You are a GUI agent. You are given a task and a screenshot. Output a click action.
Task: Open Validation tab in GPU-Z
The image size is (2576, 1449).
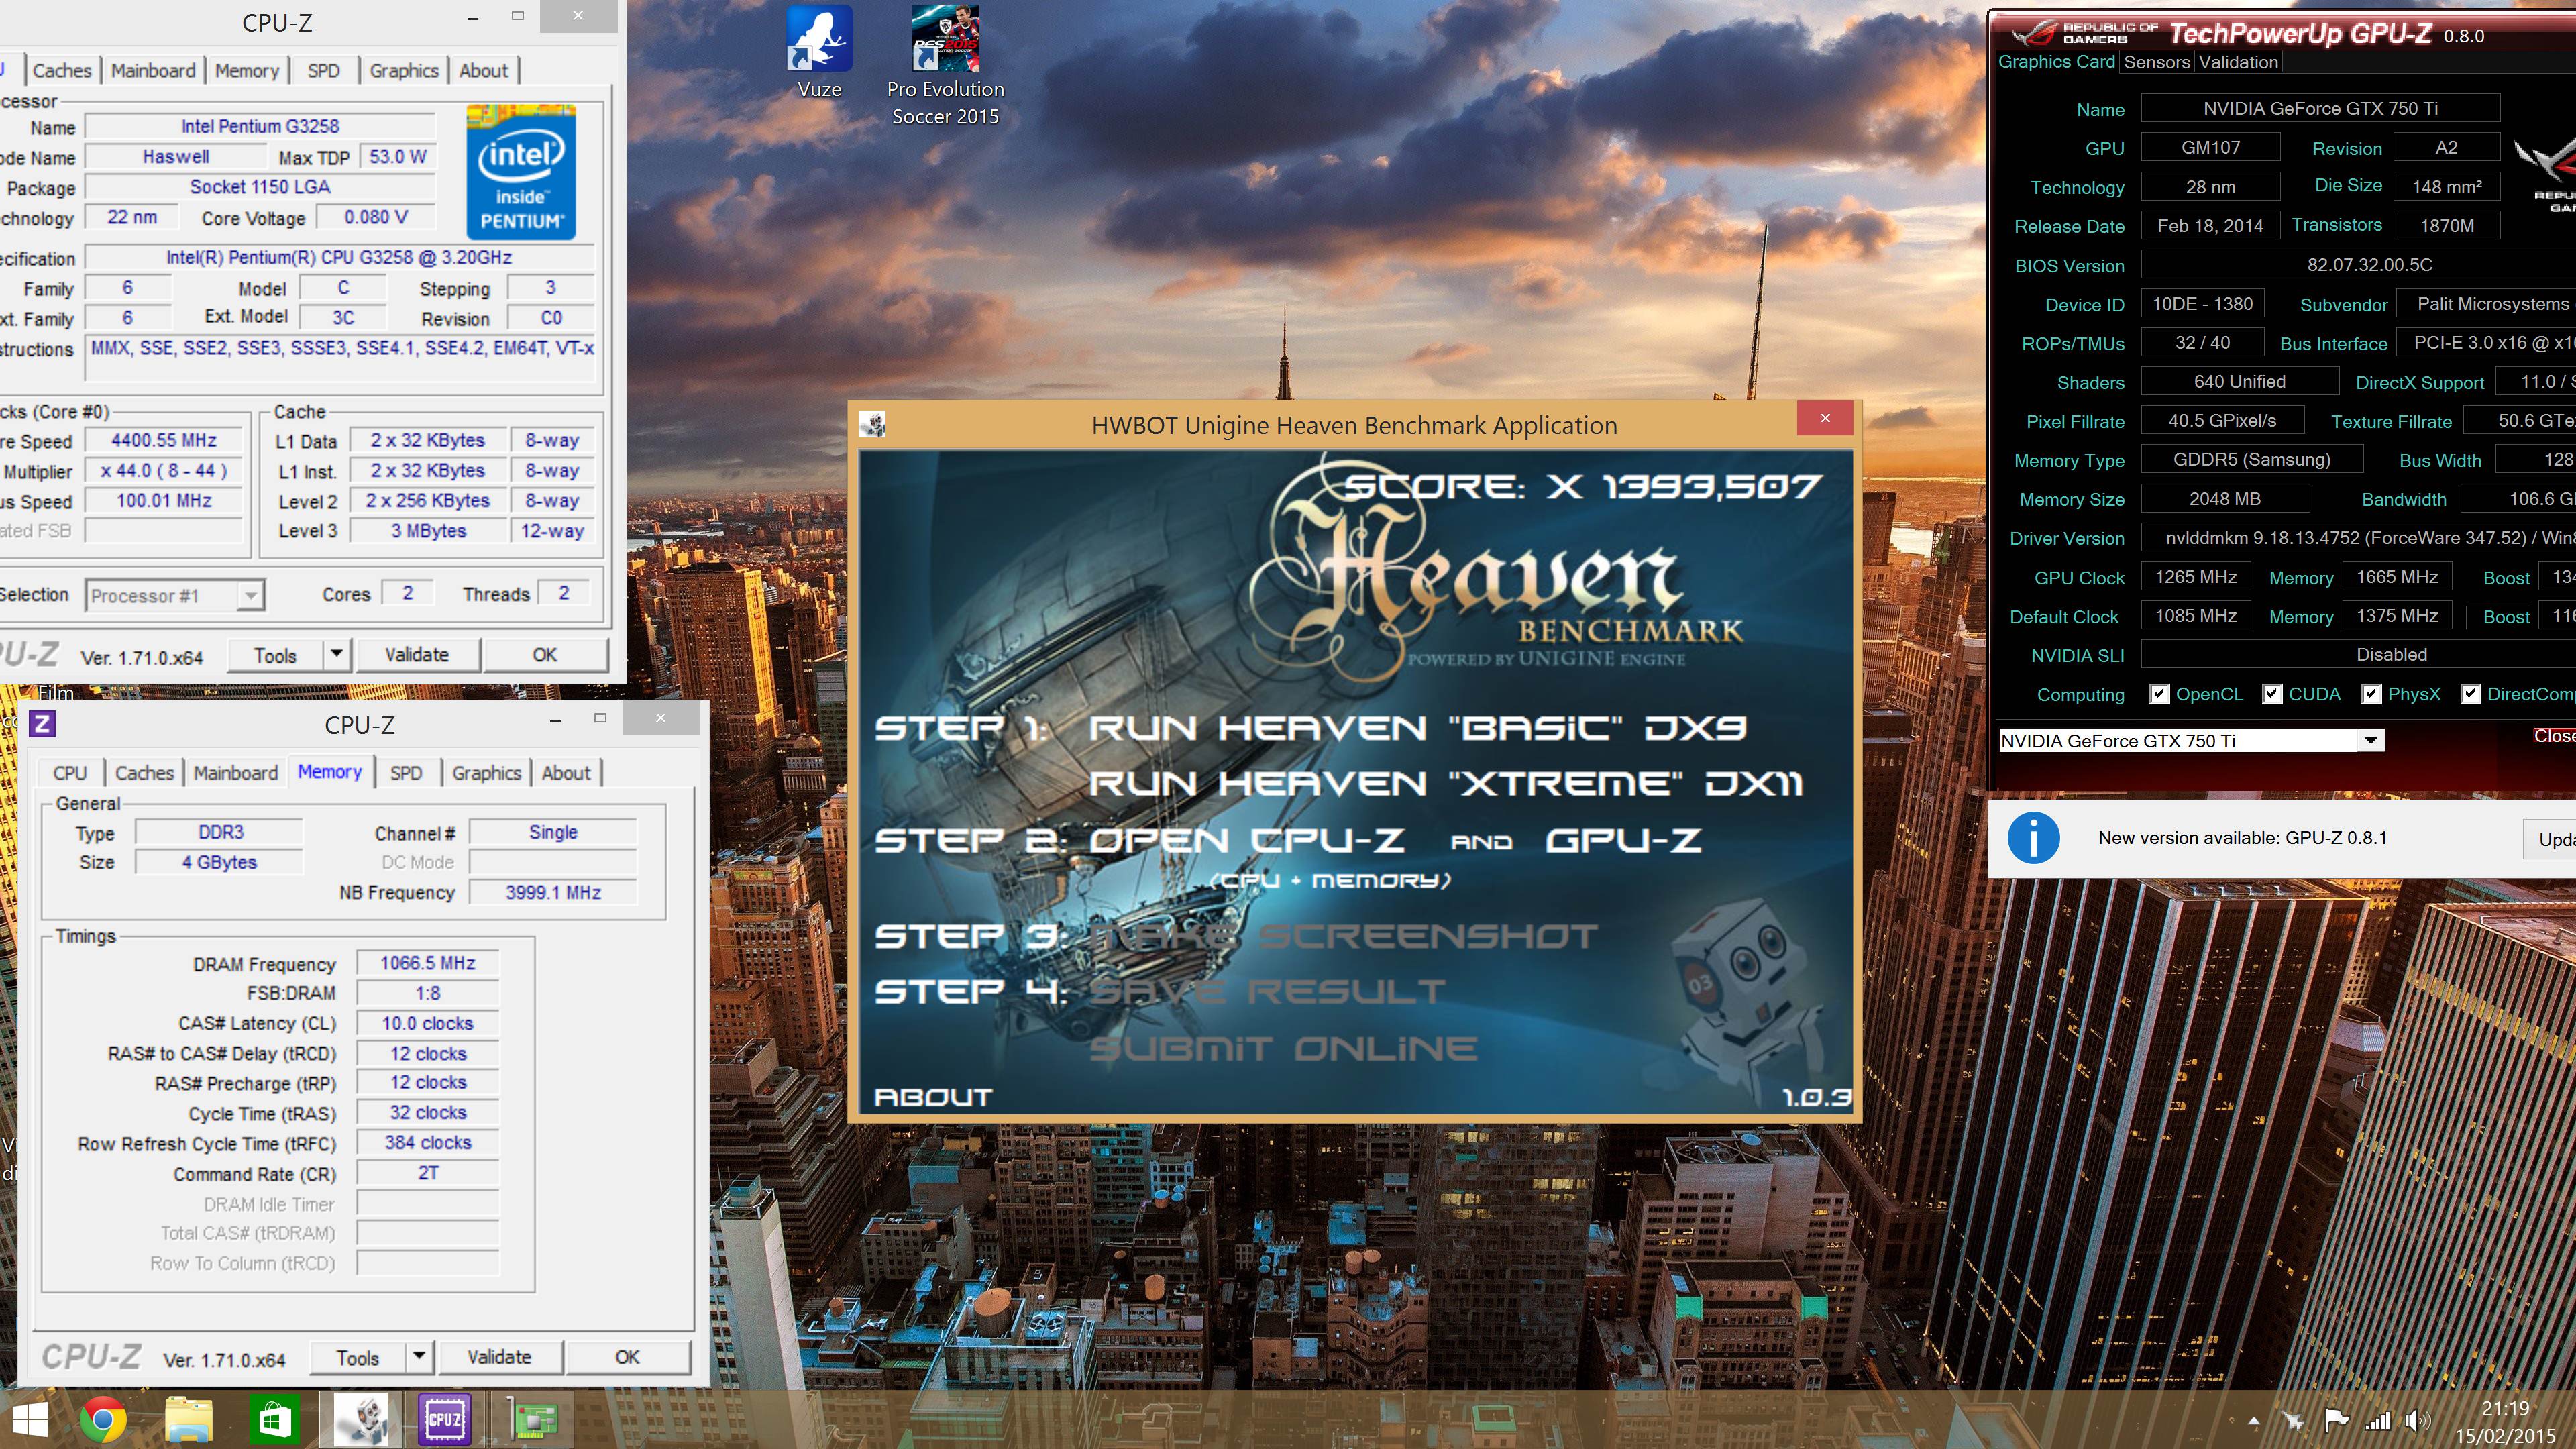(x=2238, y=62)
